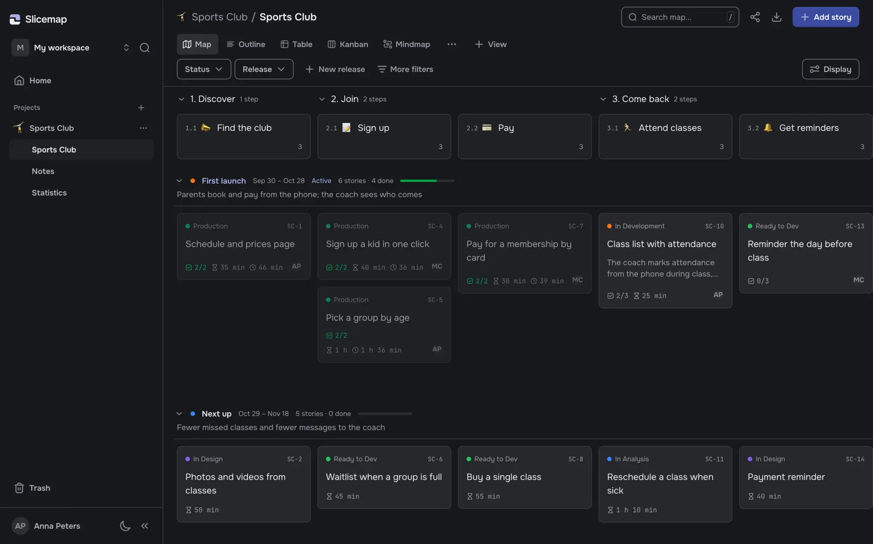Click First launch progress bar
This screenshot has width=873, height=544.
[x=427, y=181]
